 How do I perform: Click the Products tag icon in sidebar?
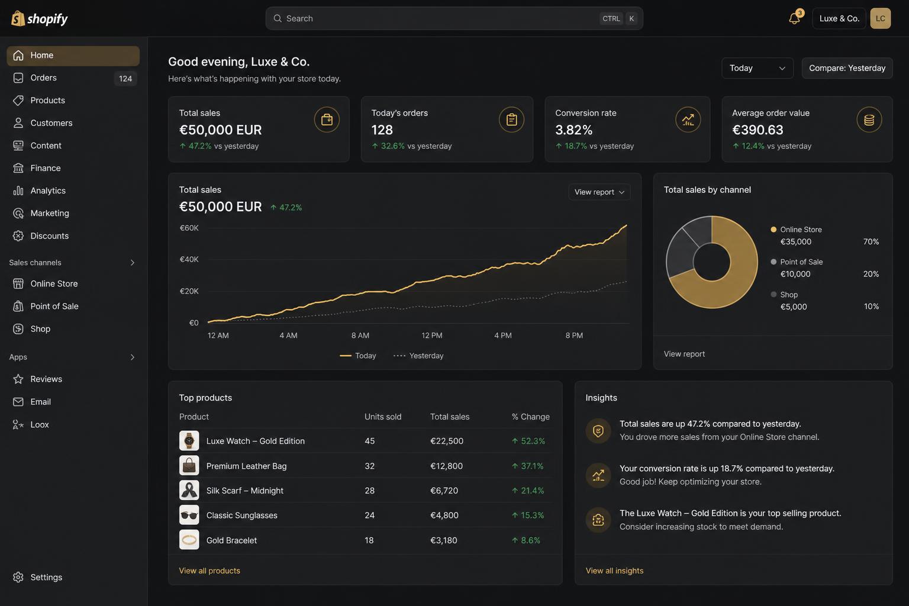(x=18, y=101)
